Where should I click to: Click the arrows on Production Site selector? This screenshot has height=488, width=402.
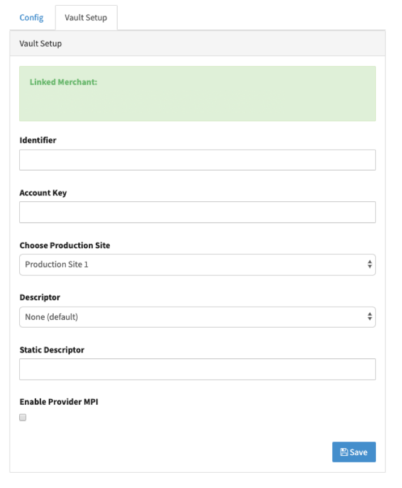point(370,265)
